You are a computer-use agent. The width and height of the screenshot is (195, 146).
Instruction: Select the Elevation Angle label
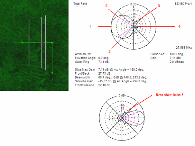(x=85, y=58)
